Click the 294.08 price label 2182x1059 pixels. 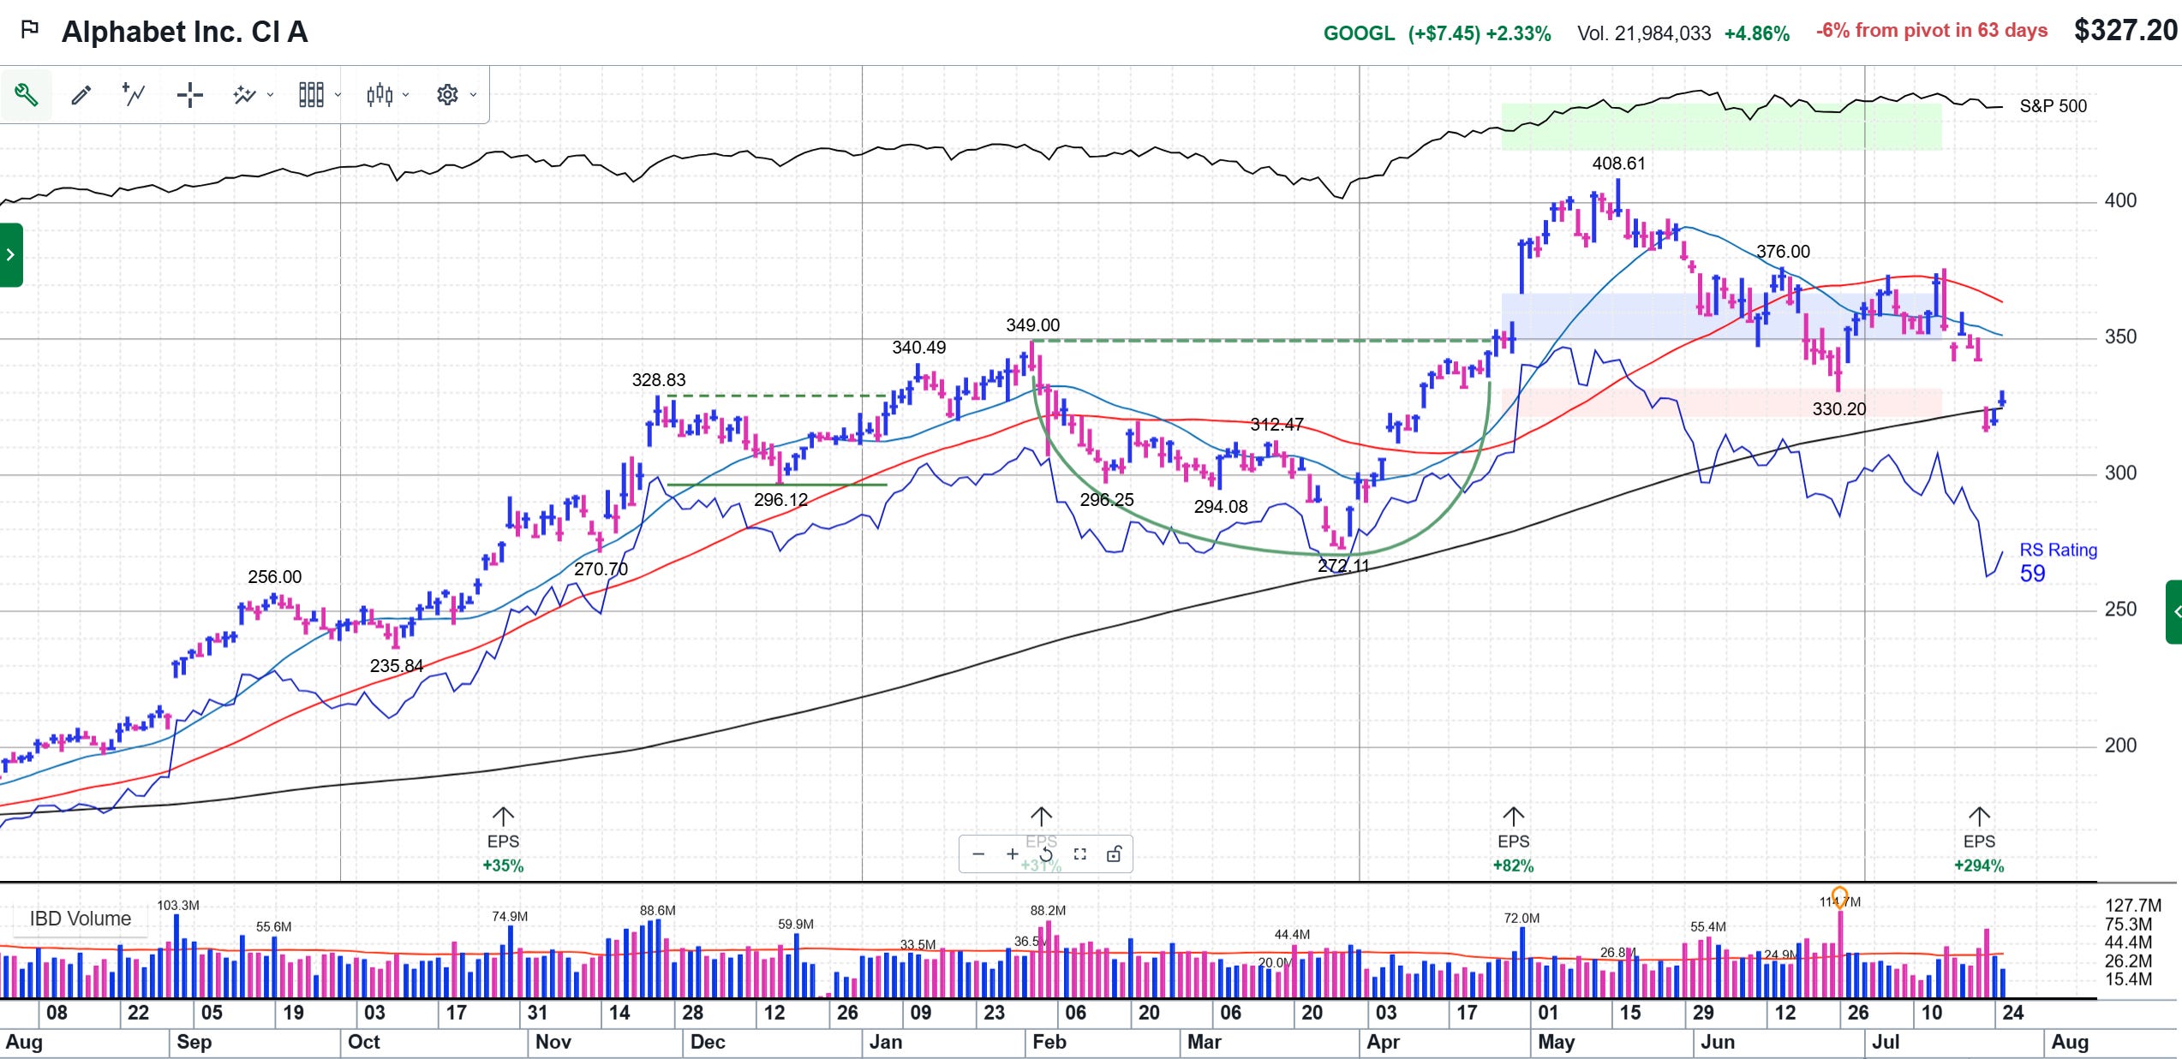coord(1221,507)
